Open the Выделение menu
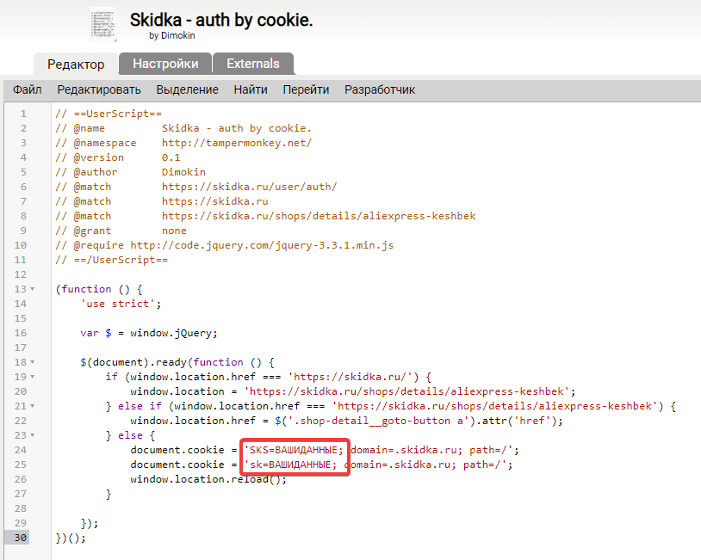 pyautogui.click(x=188, y=89)
